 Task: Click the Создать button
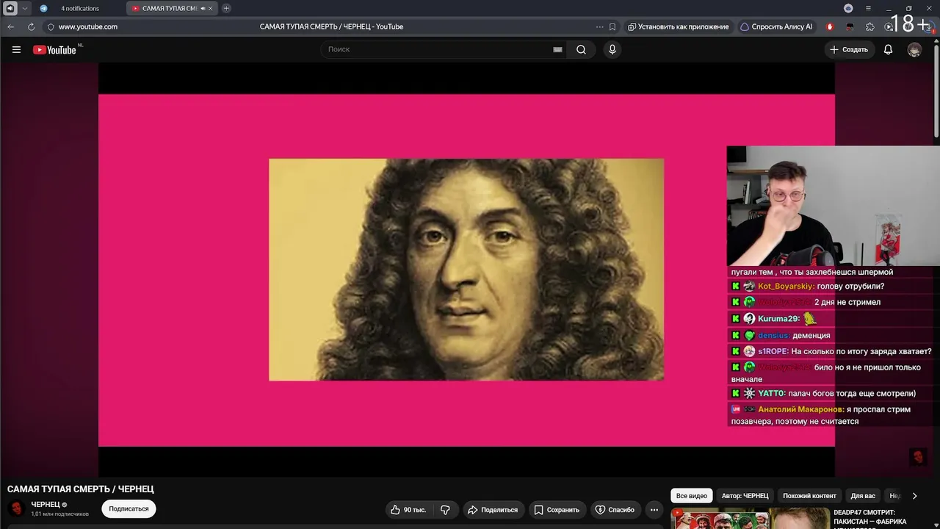click(x=849, y=50)
